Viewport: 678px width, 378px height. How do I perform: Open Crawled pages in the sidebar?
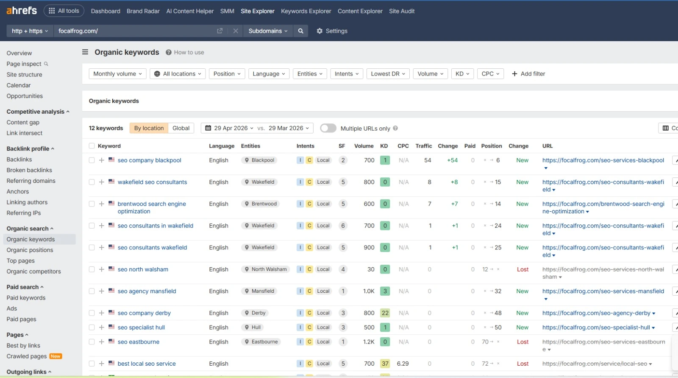(x=27, y=356)
